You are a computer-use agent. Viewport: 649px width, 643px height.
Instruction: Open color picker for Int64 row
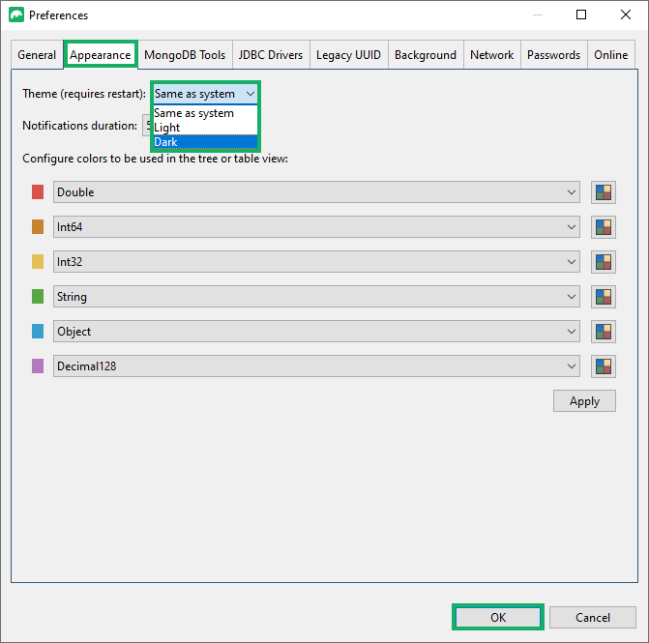(x=604, y=227)
